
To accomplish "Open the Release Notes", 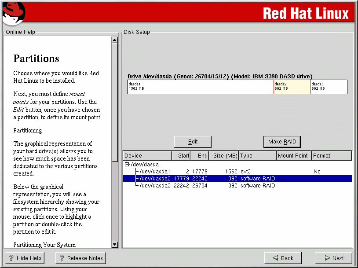I will (x=80, y=258).
